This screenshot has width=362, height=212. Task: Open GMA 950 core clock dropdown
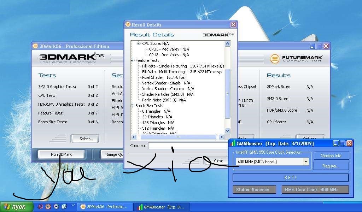click(306, 162)
